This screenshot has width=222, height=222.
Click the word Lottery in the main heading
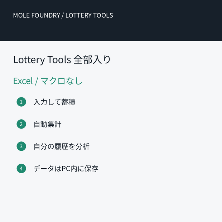click(29, 60)
